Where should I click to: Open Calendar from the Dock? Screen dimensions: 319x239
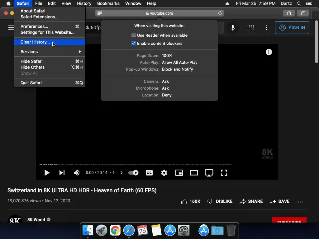pos(142,231)
